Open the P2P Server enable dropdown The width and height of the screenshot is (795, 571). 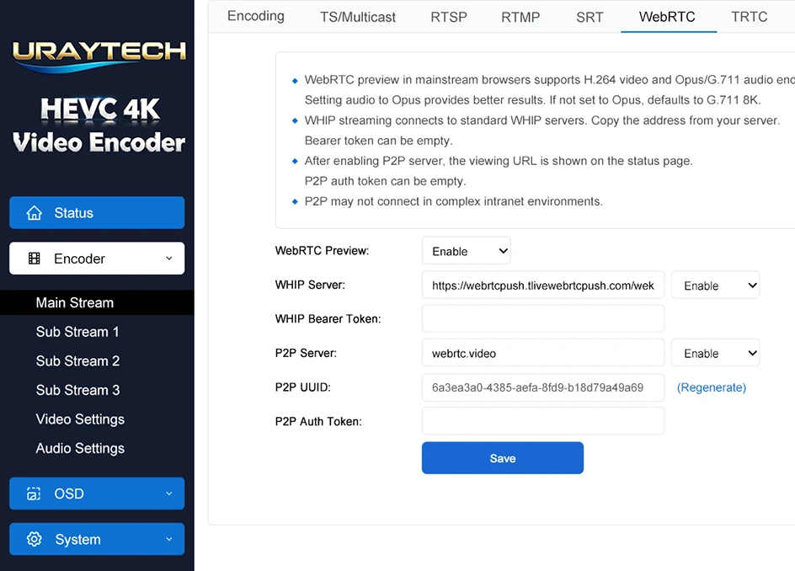(x=715, y=354)
